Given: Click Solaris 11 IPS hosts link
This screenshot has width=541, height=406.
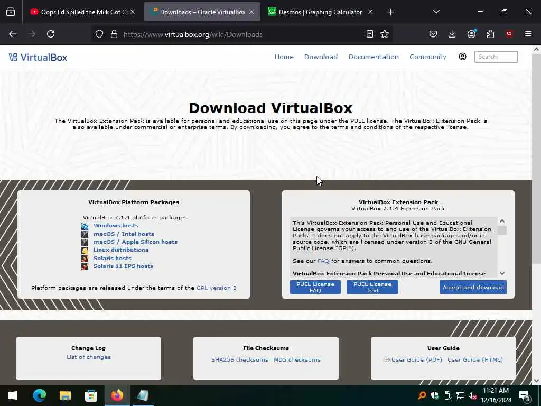Looking at the screenshot, I should pos(123,266).
